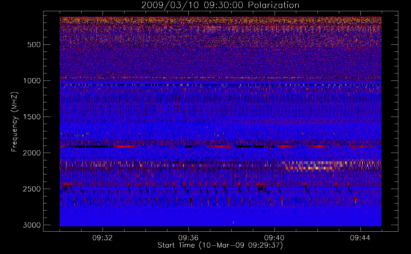Click the 09:32 time tick label

click(x=102, y=238)
